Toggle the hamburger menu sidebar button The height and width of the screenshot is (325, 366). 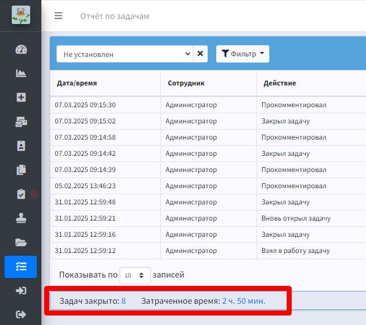click(58, 16)
